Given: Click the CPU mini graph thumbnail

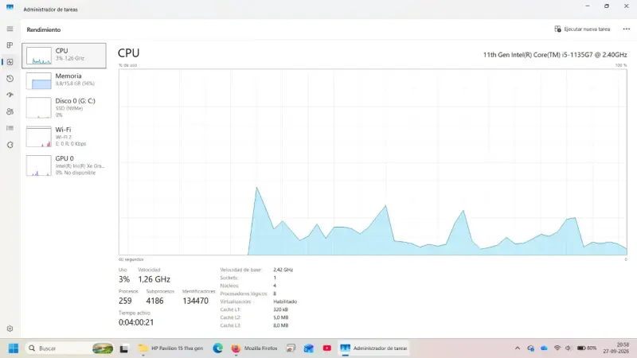Looking at the screenshot, I should [x=38, y=56].
